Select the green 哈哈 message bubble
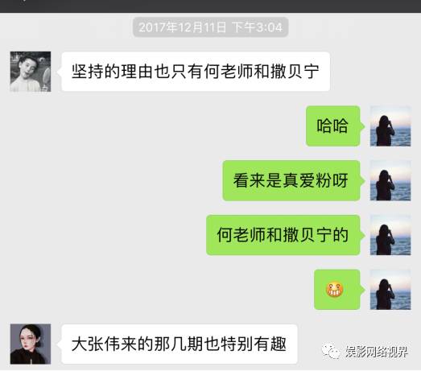Image resolution: width=421 pixels, height=371 pixels. click(x=335, y=126)
